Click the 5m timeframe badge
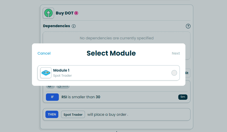This screenshot has height=132, width=227. [183, 97]
